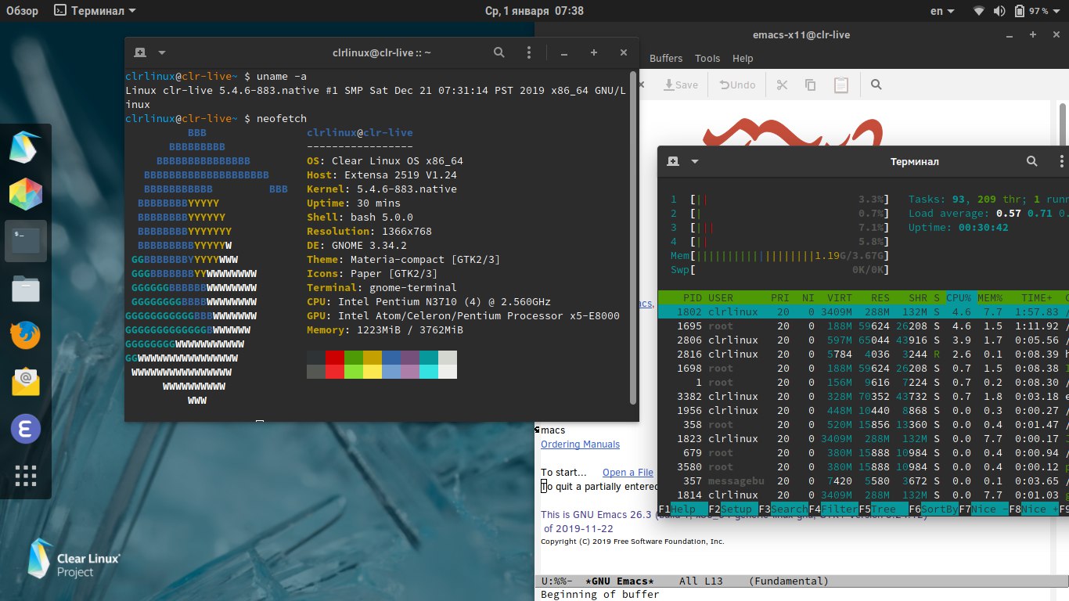The height and width of the screenshot is (601, 1069).
Task: Open the Tools menu in Emacs
Action: pos(707,58)
